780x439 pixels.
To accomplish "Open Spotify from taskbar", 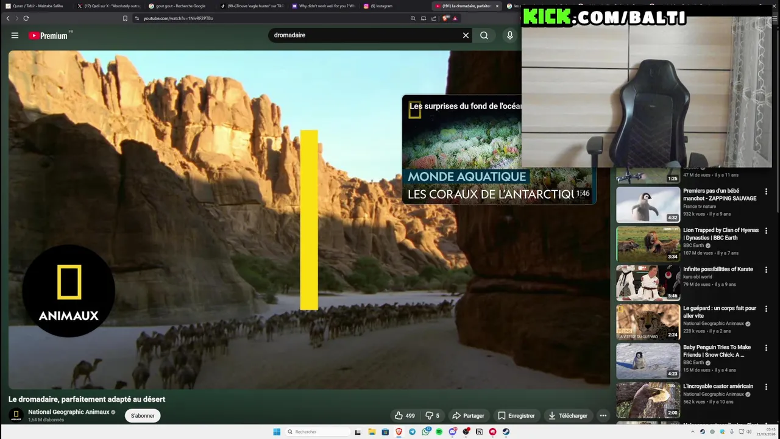I will (x=439, y=432).
